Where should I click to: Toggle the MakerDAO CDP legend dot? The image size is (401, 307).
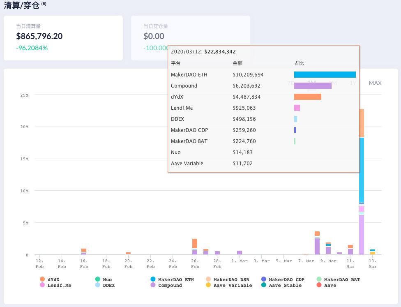click(x=264, y=279)
